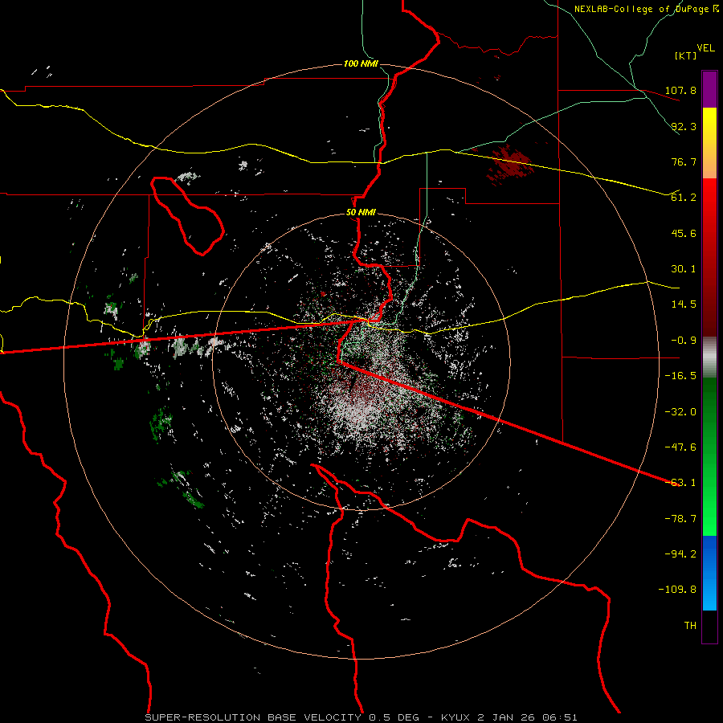Click the -94.2 velocity scale value
Viewport: 723px width, 723px height.
point(680,554)
